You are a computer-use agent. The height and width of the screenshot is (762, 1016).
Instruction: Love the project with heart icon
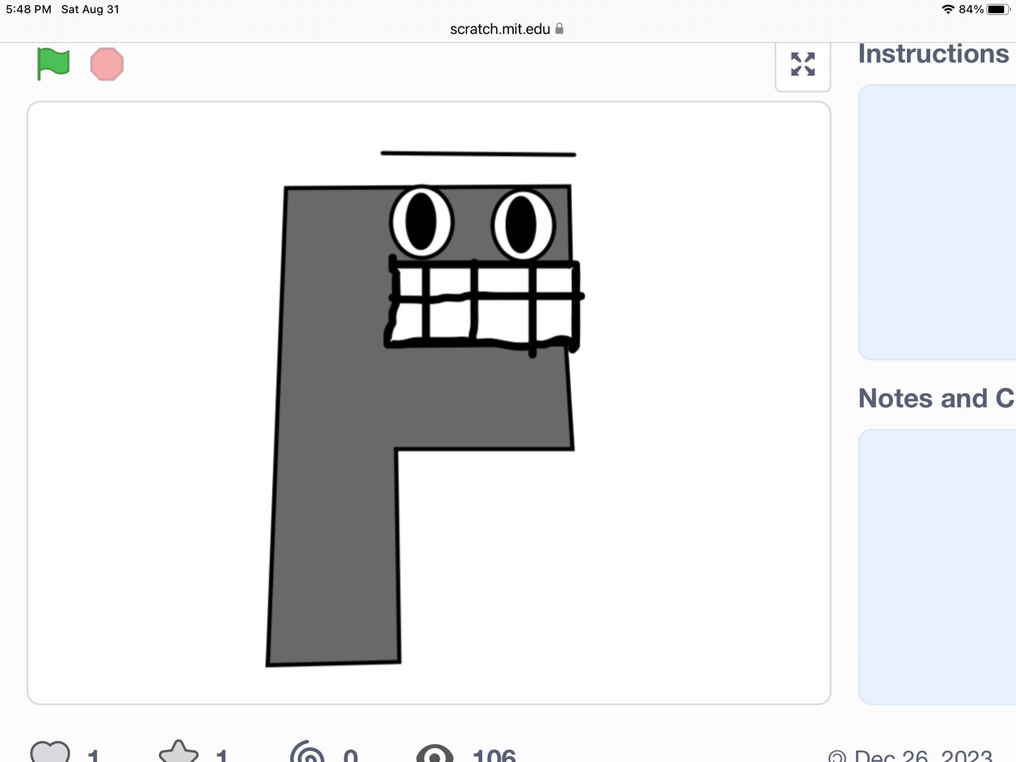(x=50, y=752)
